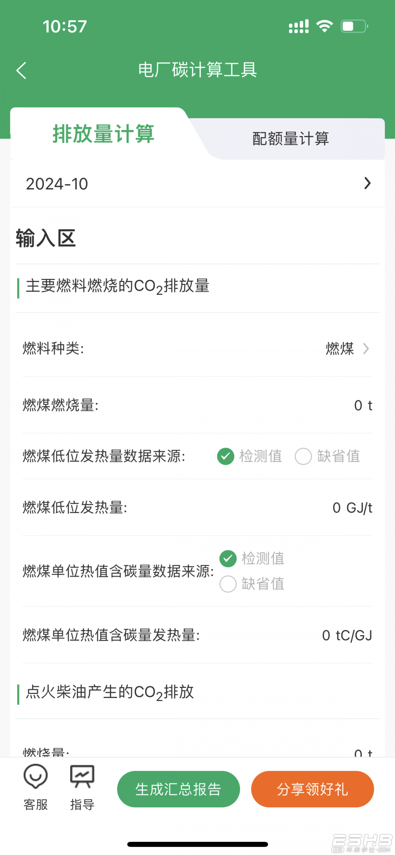Edit the 燃煤燃烧量 value field

[363, 405]
